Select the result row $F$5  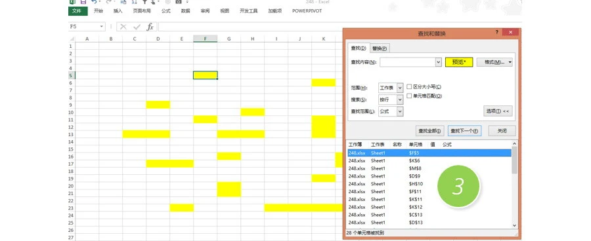click(x=429, y=153)
